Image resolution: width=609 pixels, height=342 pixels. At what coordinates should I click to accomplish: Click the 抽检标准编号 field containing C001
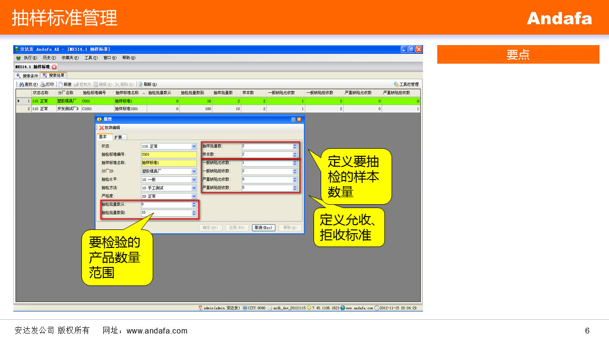[x=168, y=155]
